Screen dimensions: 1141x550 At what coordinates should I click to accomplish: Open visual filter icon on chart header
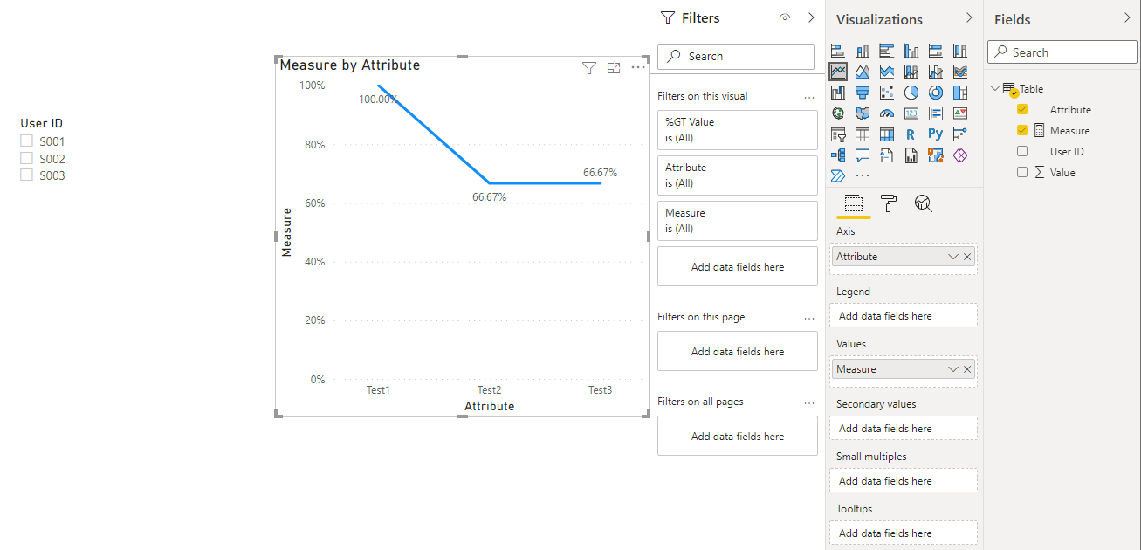(589, 68)
